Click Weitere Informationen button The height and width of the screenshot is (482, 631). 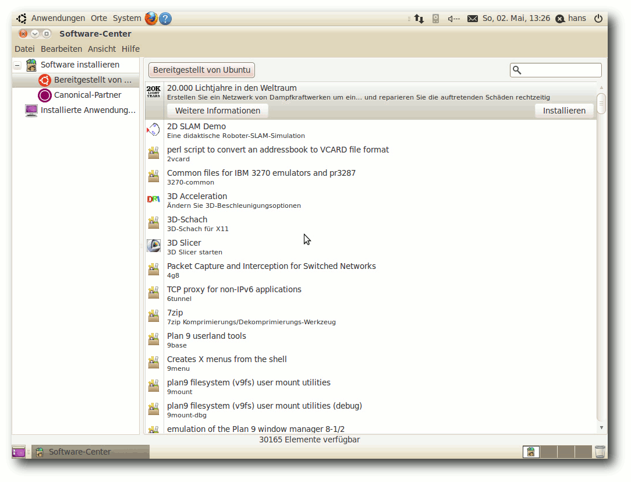[x=218, y=111]
